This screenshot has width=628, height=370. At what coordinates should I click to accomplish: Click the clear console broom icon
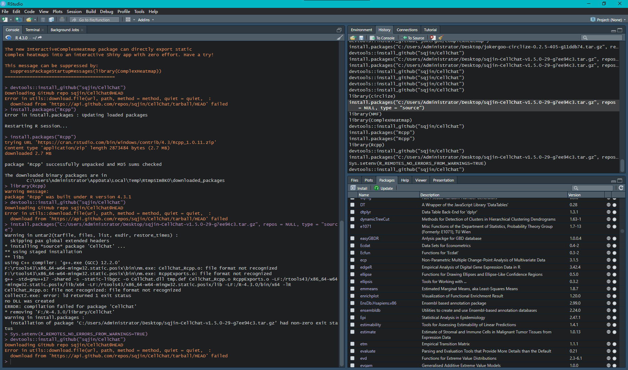tap(340, 37)
